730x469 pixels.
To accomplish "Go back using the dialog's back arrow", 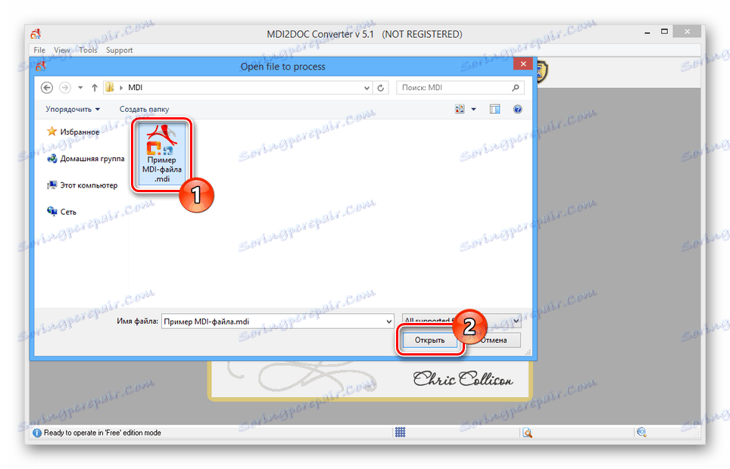I will pyautogui.click(x=47, y=88).
